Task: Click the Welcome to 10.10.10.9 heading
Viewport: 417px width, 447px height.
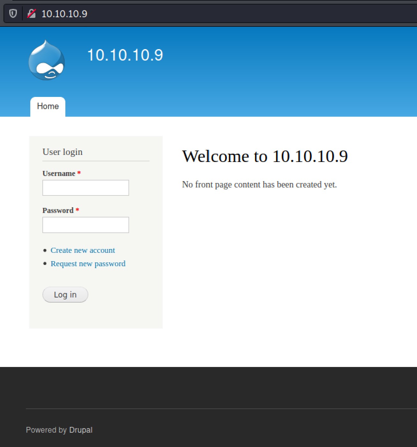Action: [265, 156]
